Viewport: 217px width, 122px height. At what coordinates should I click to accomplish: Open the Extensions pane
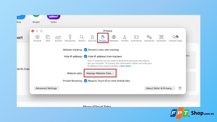pyautogui.click(x=136, y=38)
